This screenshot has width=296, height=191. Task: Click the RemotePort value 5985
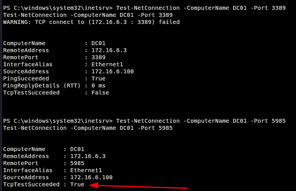[x=77, y=163]
